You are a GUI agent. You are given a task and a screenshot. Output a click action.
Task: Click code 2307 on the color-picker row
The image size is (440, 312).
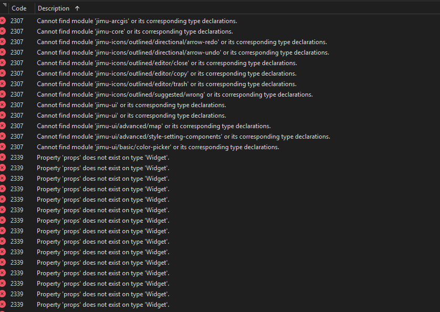click(x=17, y=147)
